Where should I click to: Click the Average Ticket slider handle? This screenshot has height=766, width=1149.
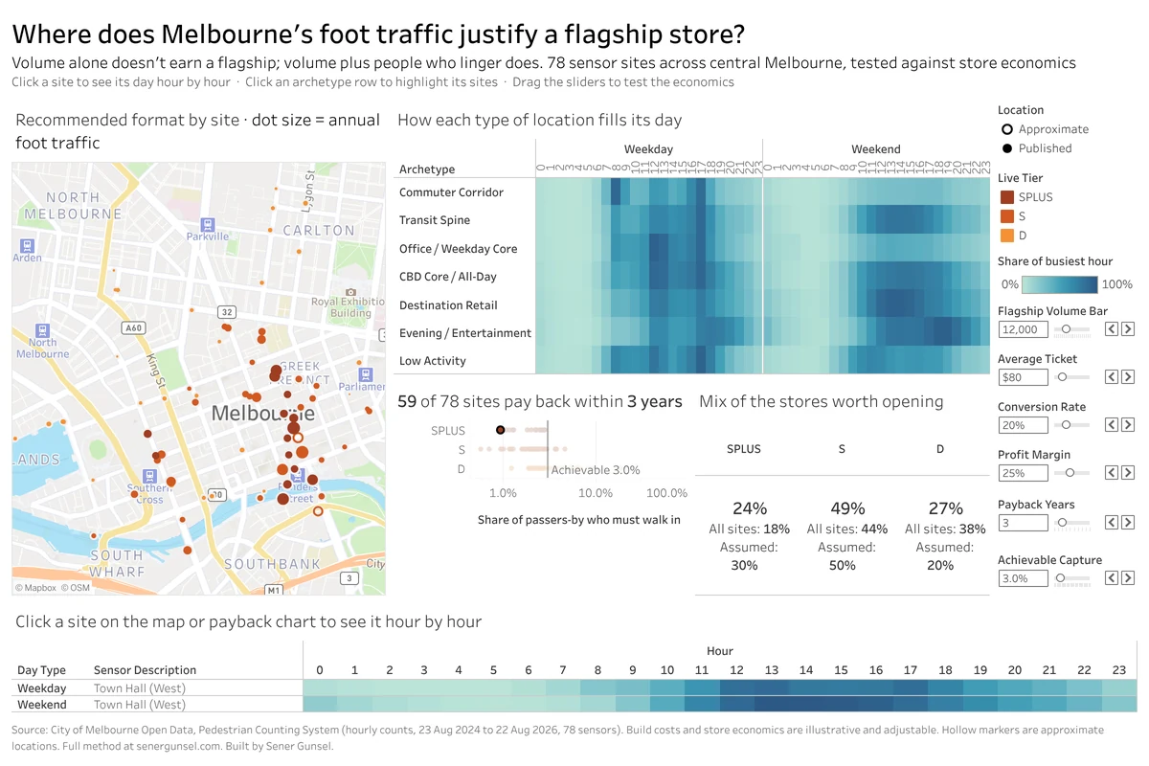click(1061, 377)
